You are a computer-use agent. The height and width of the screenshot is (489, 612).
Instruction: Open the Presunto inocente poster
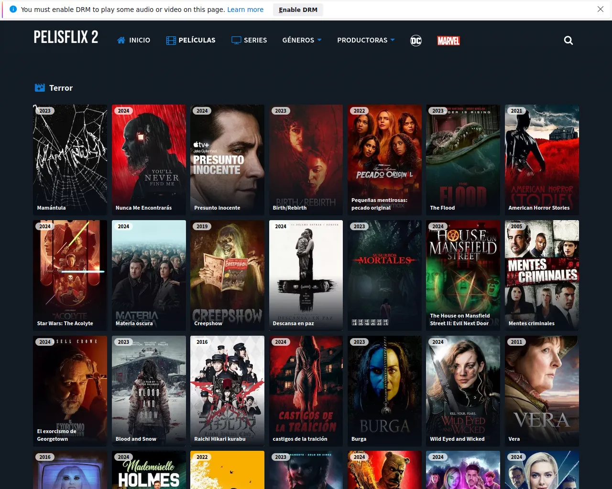coord(227,160)
